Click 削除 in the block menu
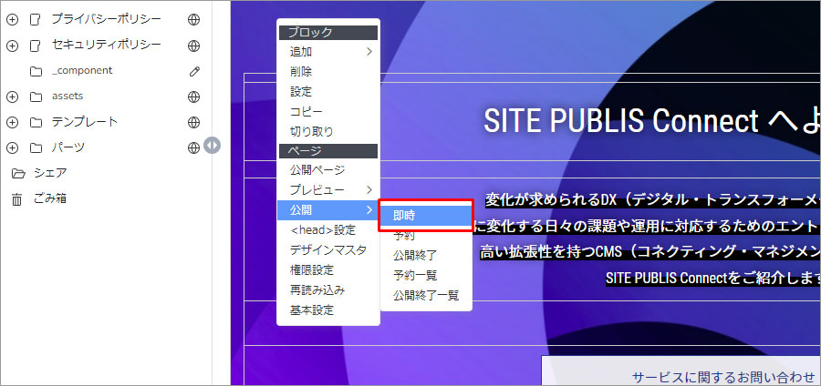 (x=301, y=72)
